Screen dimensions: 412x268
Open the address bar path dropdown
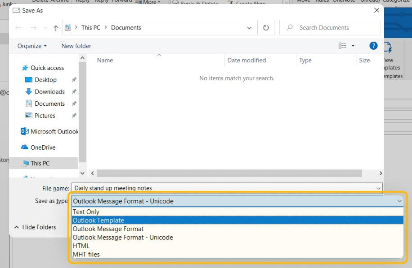(x=249, y=27)
